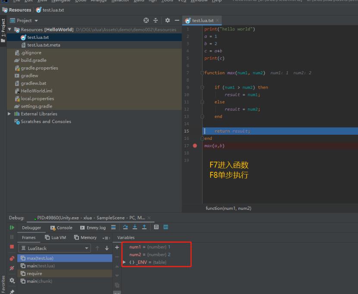Close the test.lua.txt editor tab
This screenshot has height=294, width=358.
coord(217,20)
